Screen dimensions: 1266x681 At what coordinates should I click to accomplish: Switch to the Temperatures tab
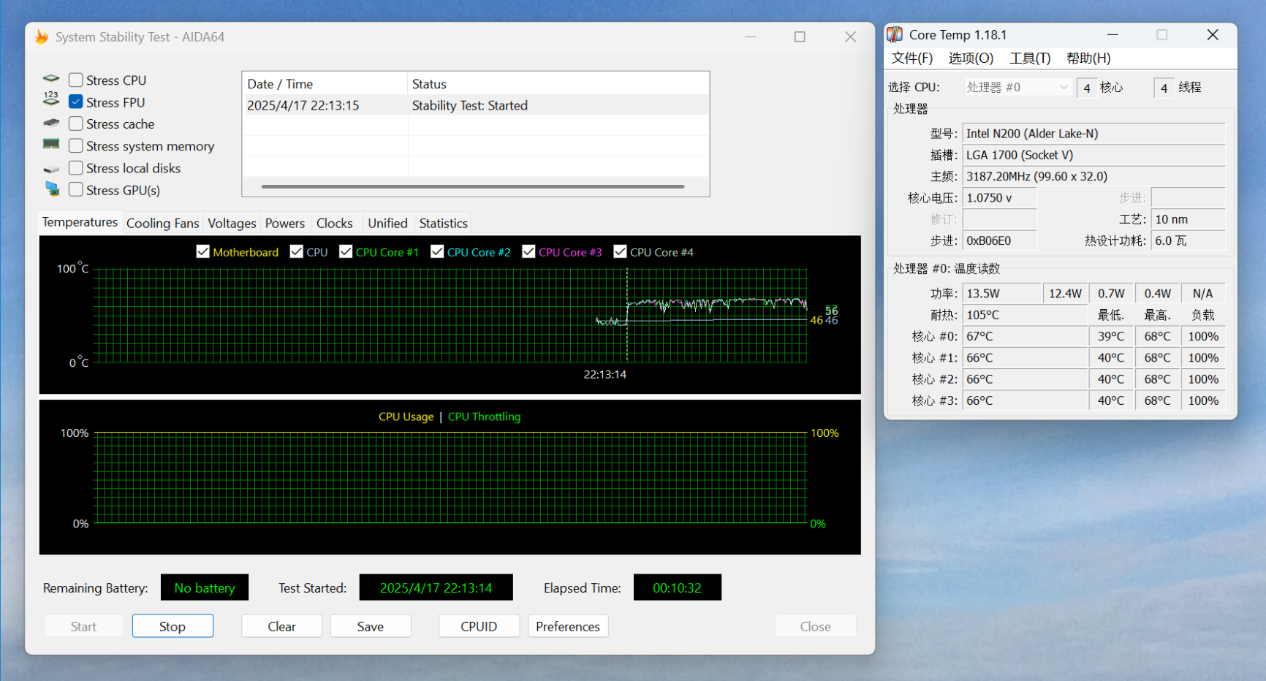[80, 222]
